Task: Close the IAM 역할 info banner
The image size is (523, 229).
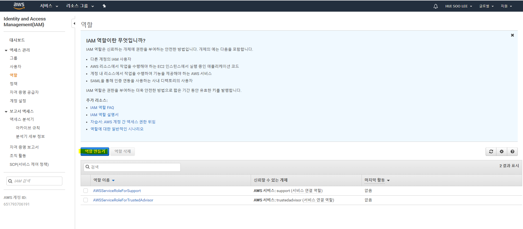Action: 512,35
